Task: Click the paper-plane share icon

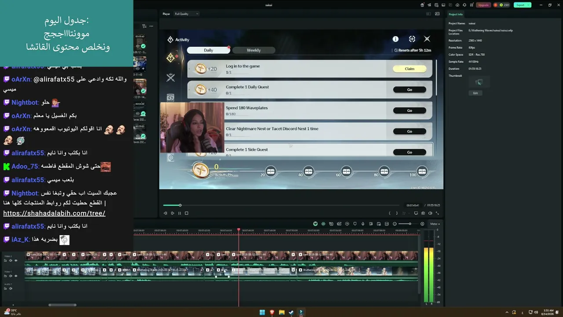Action: pyautogui.click(x=429, y=5)
